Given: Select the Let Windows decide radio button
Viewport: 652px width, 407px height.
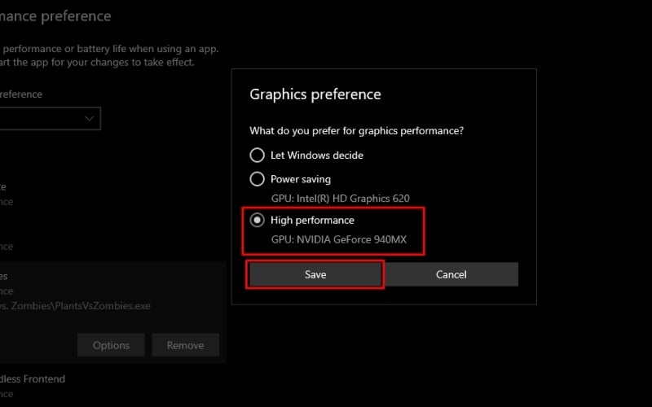Looking at the screenshot, I should pos(258,155).
